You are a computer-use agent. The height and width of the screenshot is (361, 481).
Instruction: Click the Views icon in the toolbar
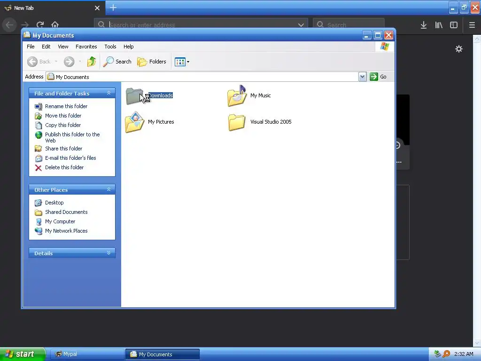click(180, 62)
